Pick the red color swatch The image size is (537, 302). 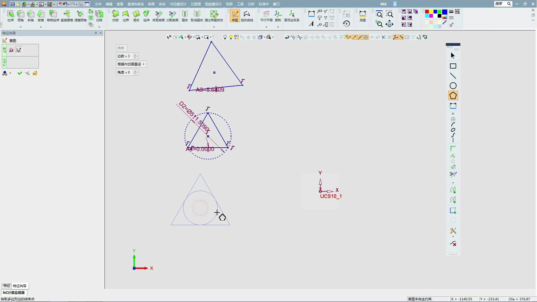427,12
